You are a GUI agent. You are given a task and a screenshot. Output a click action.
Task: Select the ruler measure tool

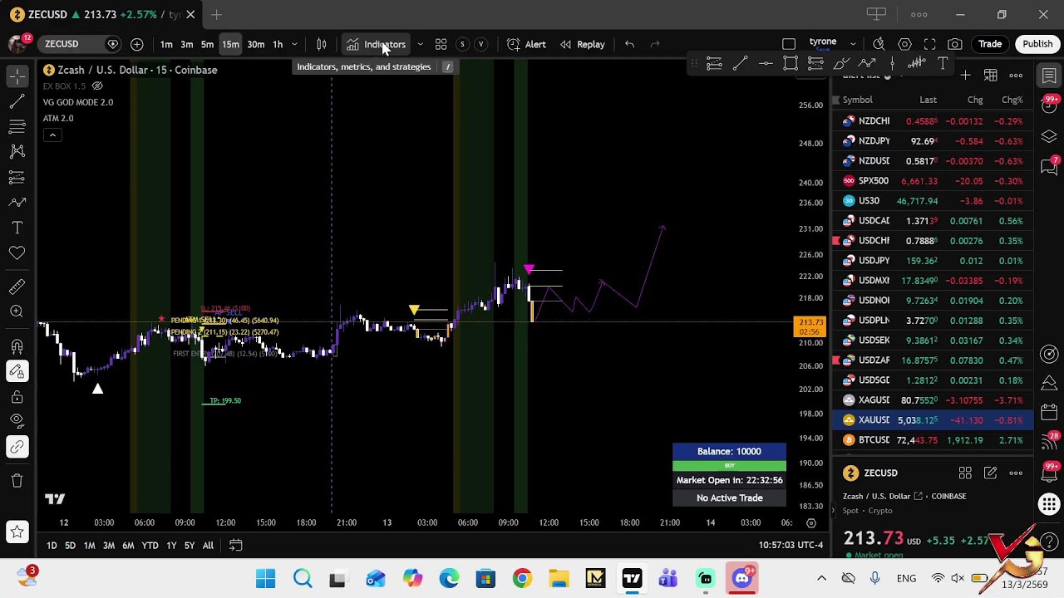17,287
